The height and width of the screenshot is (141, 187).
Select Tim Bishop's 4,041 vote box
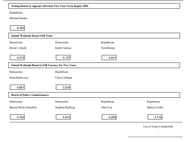109,58
